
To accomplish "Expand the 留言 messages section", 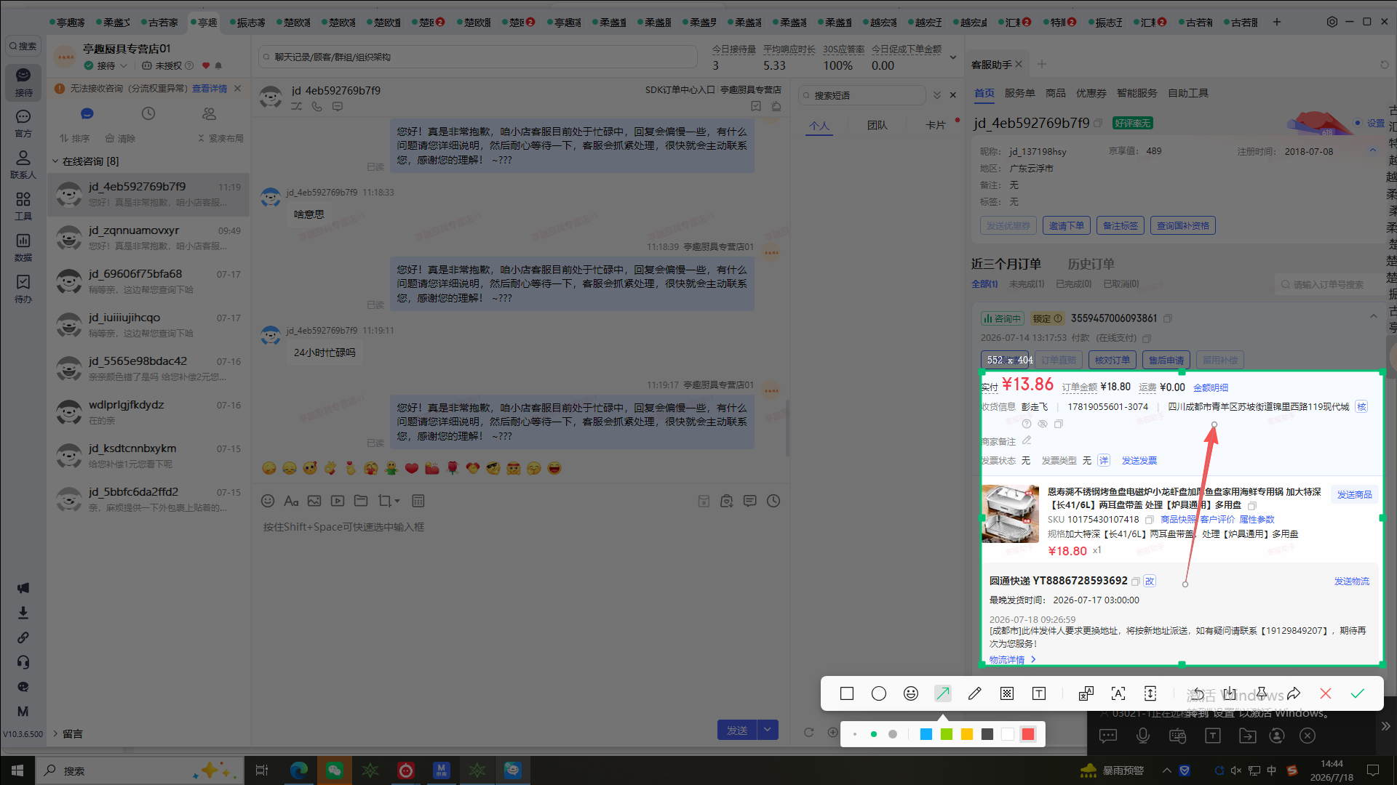I will pos(55,733).
